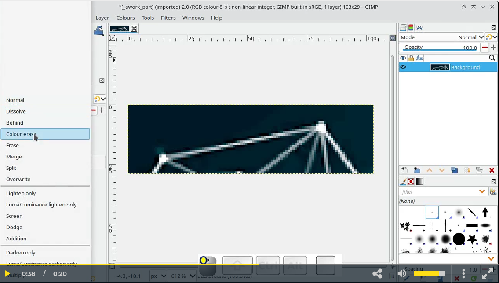Viewport: 499px width, 283px height.
Task: Select the upward arrow brush
Action: coord(485,212)
